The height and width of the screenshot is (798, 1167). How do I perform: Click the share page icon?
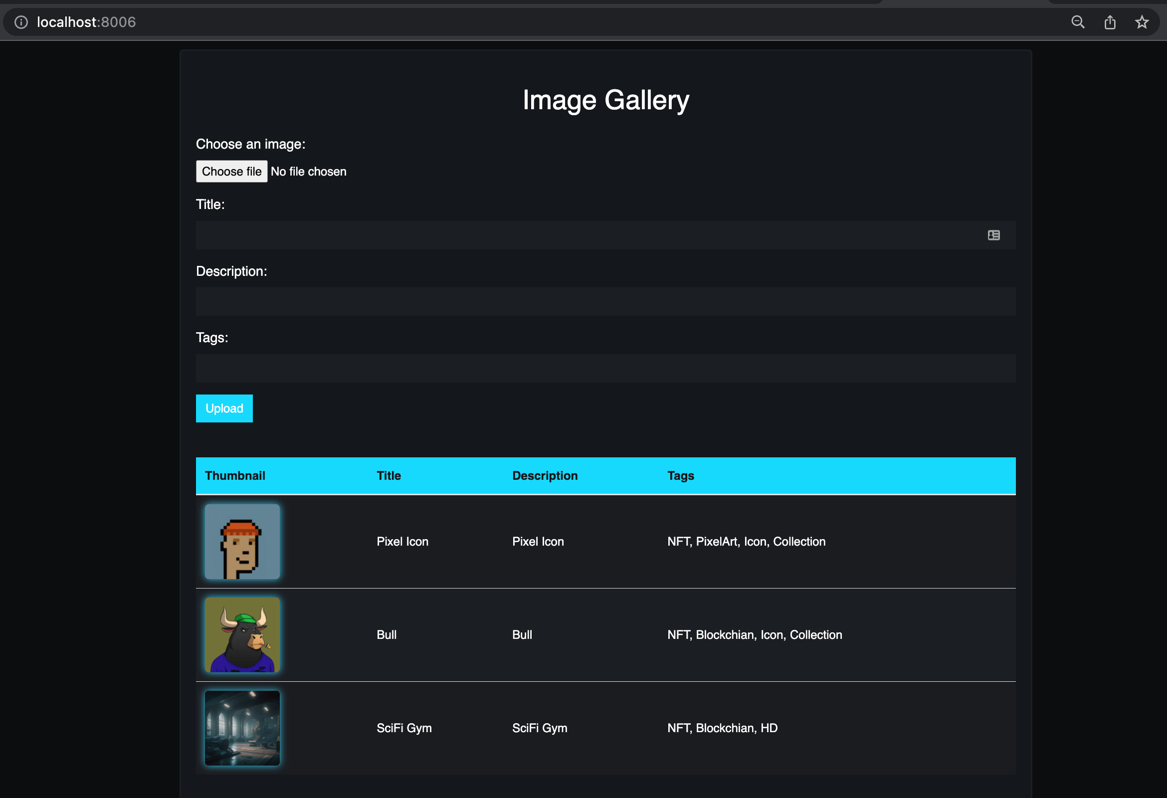1110,22
